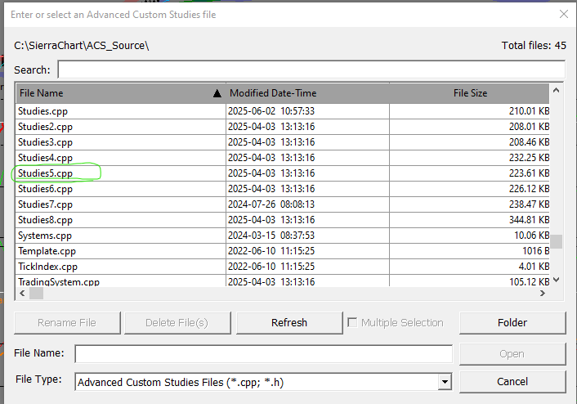This screenshot has height=404, width=577.
Task: Select Studies6.cpp file row
Action: (282, 189)
